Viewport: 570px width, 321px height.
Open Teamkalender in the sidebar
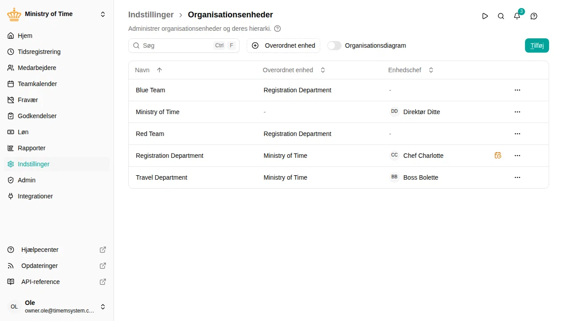(x=57, y=84)
